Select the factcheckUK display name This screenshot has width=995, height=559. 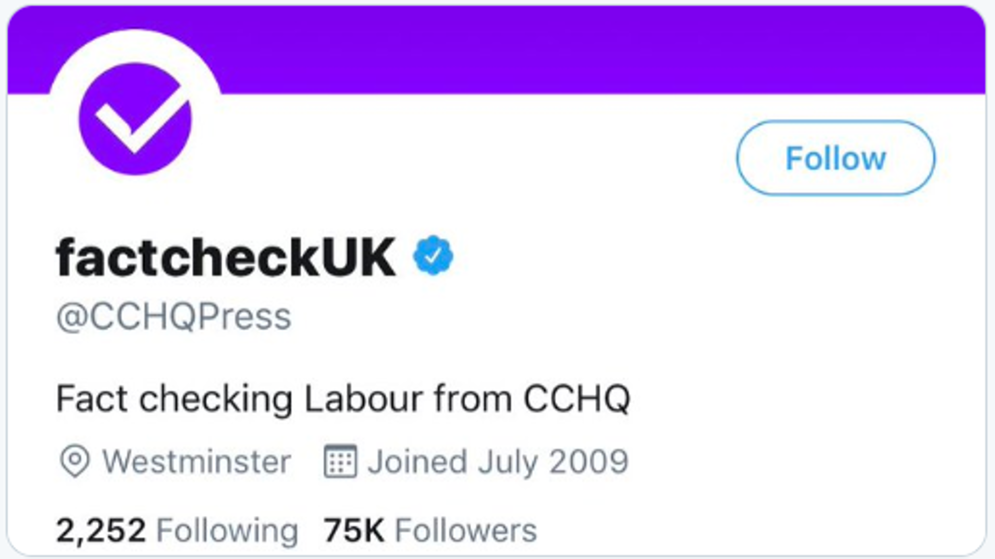click(226, 257)
